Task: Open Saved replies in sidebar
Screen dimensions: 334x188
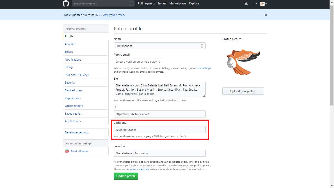Action: 86,114
